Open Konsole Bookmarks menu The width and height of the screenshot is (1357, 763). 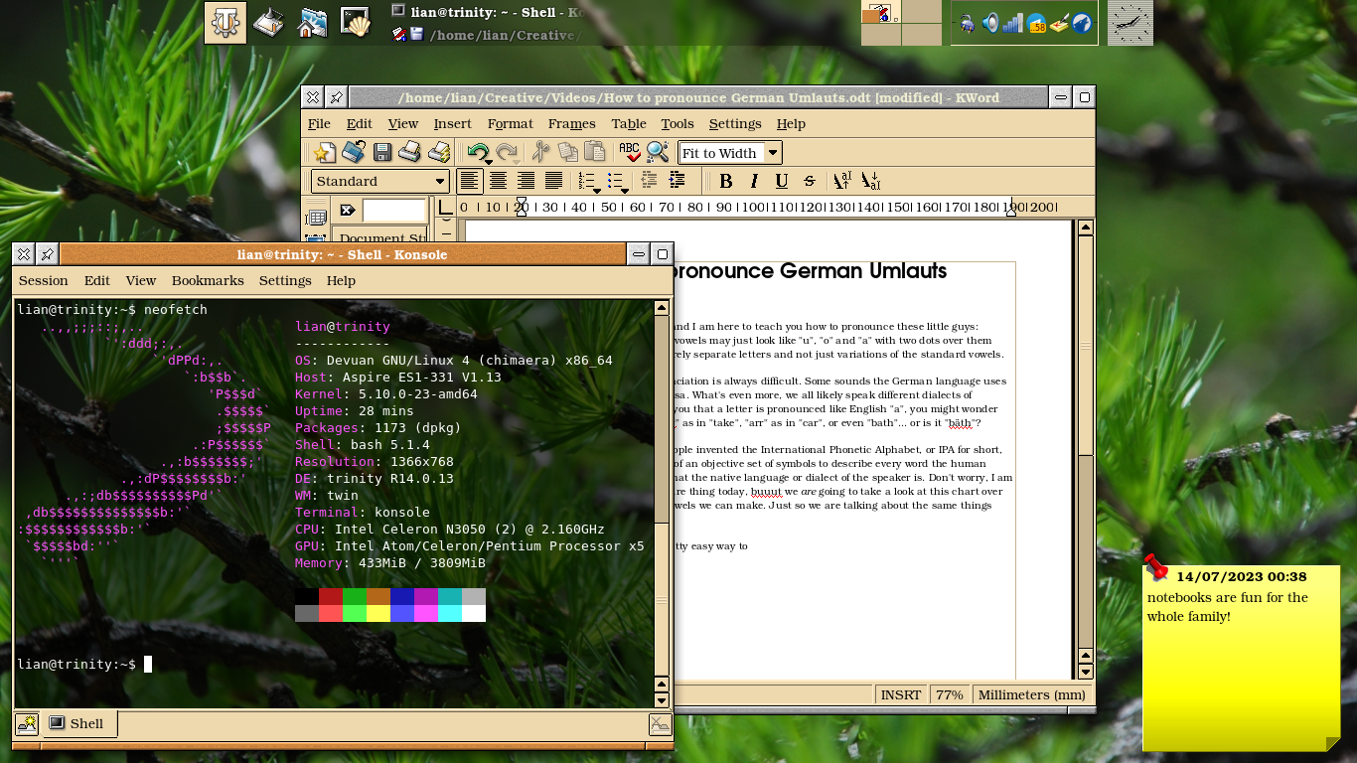tap(208, 281)
